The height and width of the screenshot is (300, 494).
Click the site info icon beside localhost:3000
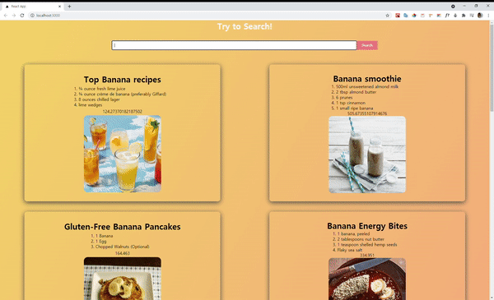coord(32,16)
